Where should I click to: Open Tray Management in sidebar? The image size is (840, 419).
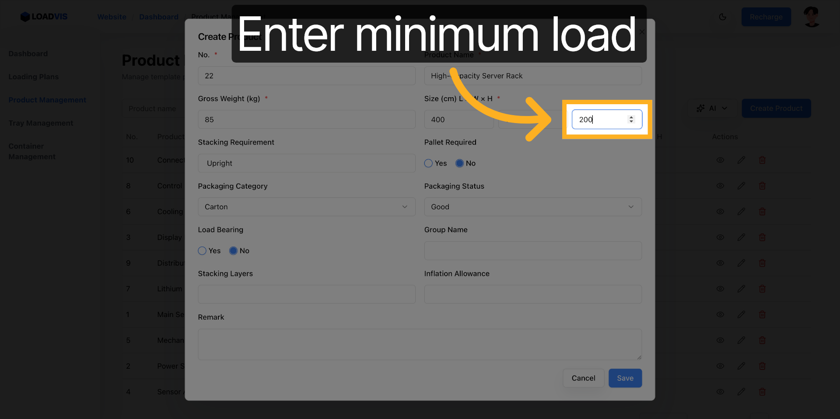(41, 123)
